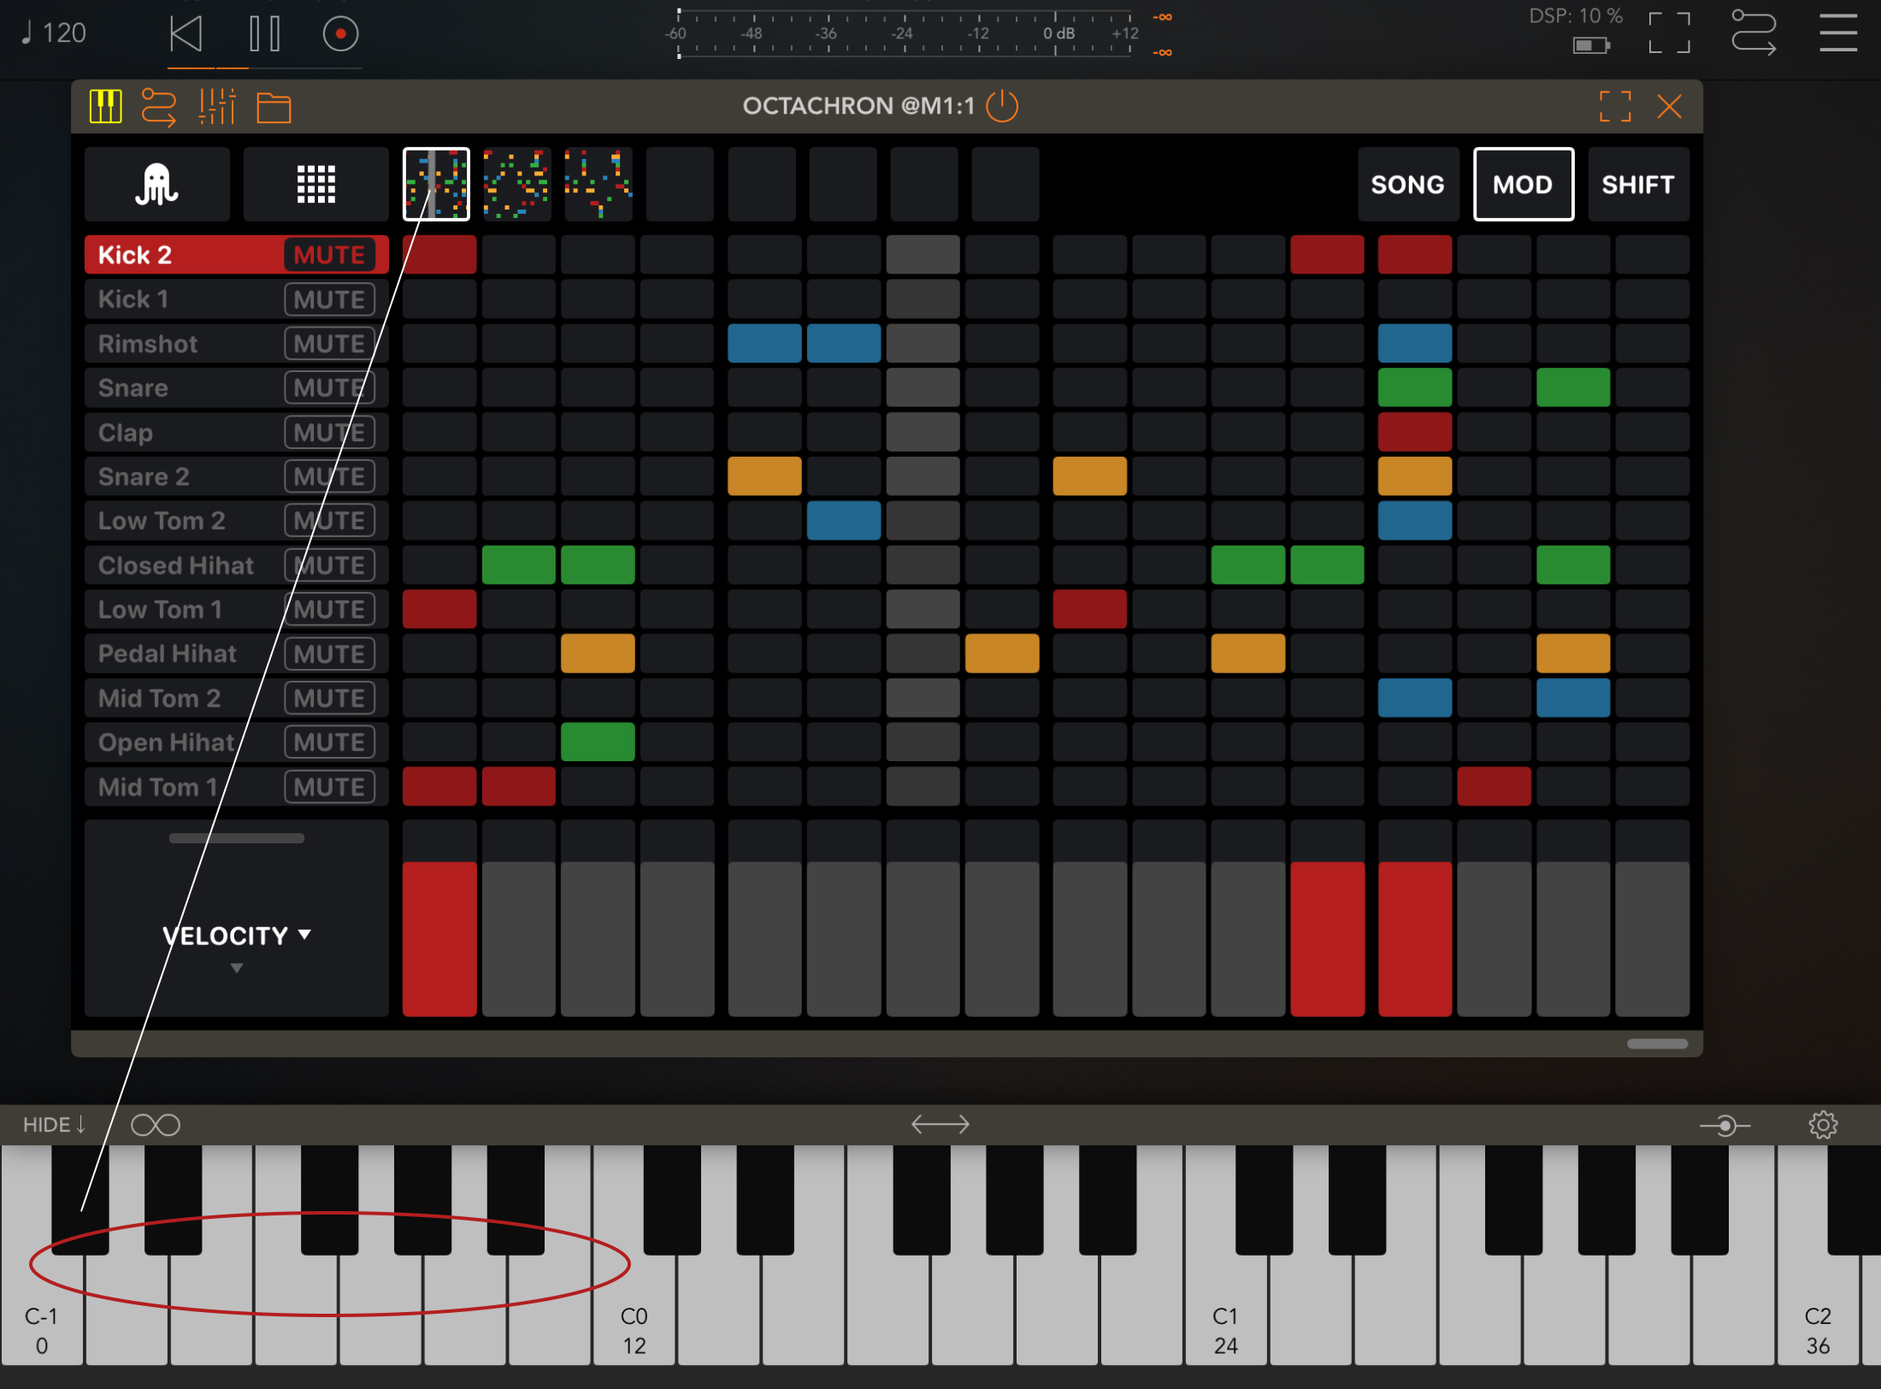This screenshot has width=1881, height=1389.
Task: Select the routing icon in plugin header
Action: pyautogui.click(x=159, y=106)
